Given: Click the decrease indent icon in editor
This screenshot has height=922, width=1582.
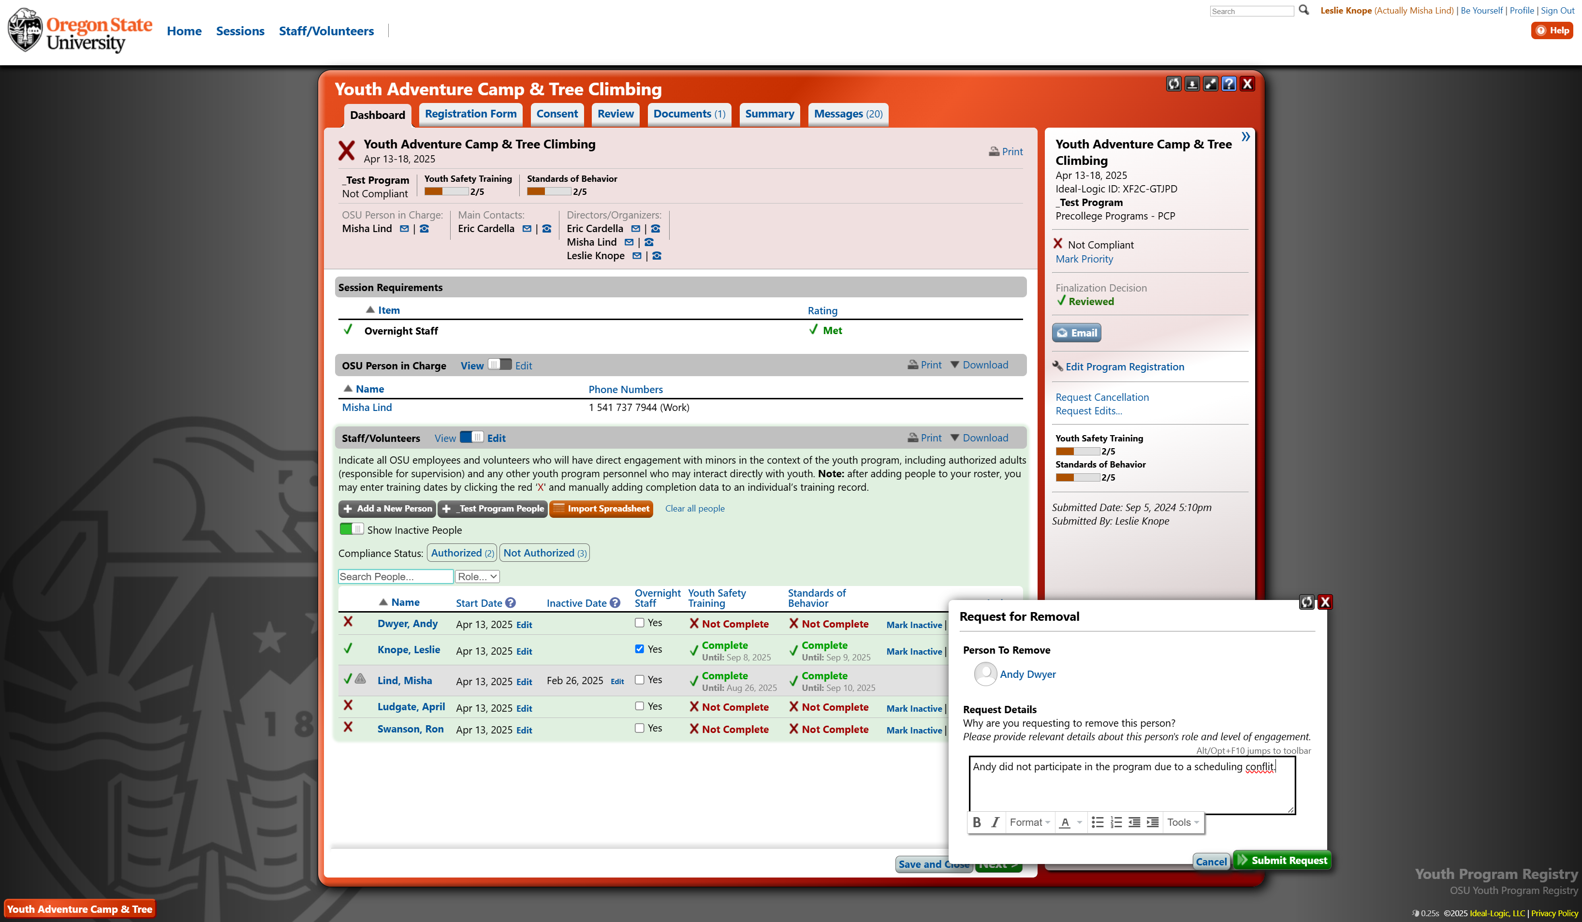Looking at the screenshot, I should click(x=1134, y=822).
